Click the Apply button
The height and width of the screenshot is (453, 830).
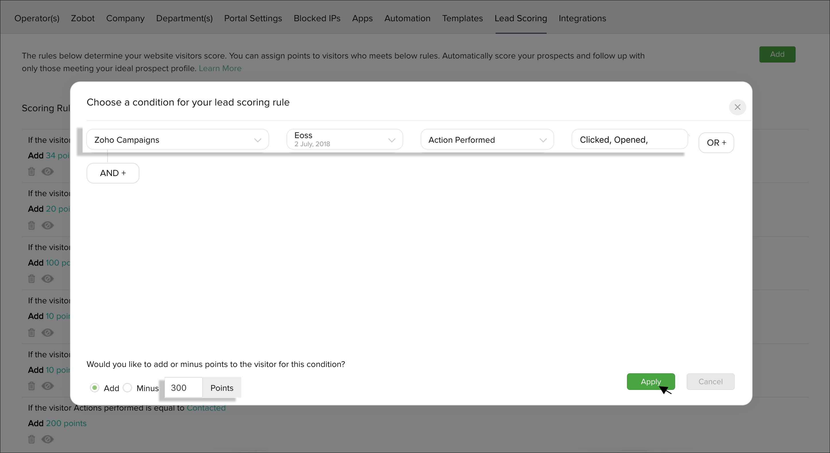pos(650,382)
